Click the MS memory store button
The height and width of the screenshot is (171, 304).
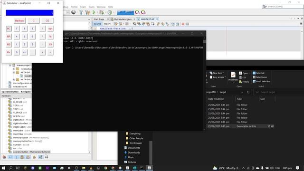9,44
